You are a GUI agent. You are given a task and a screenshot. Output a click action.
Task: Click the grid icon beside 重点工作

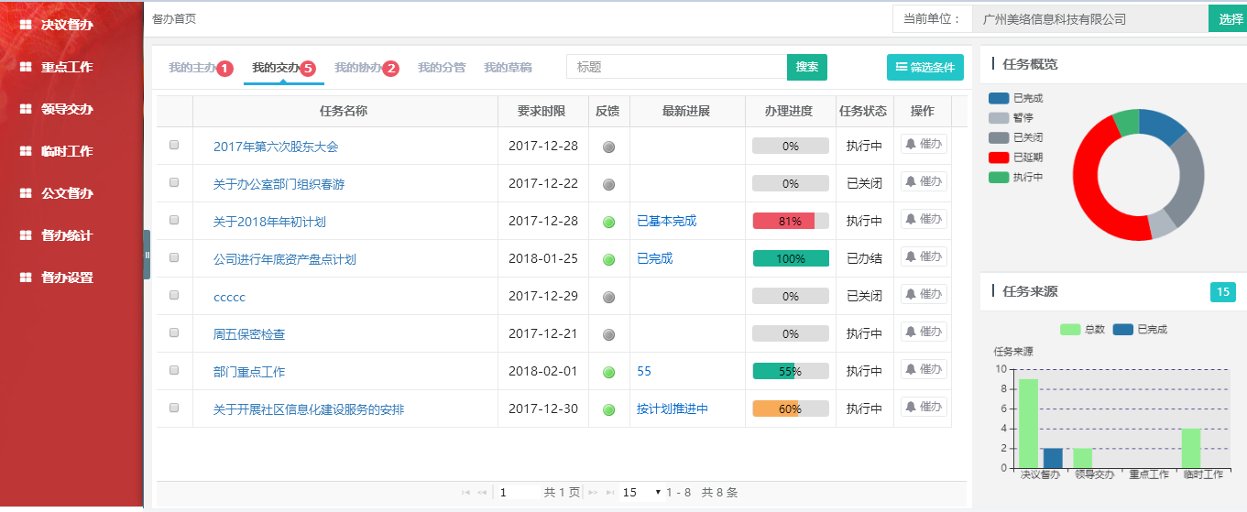point(26,67)
